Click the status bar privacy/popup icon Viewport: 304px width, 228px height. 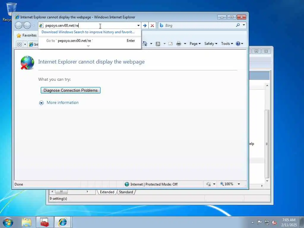(x=208, y=184)
